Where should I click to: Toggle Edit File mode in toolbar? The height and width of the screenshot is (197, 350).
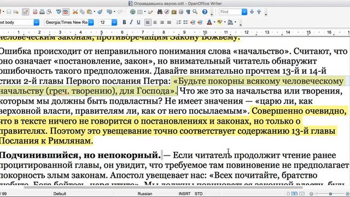[x=26, y=12]
